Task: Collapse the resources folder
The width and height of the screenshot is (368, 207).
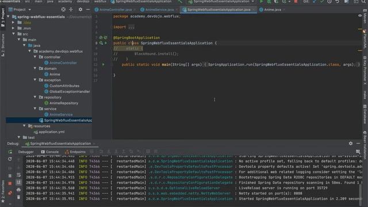Action: [24, 126]
